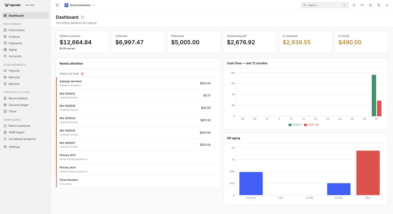Click the gauge icon in header
The image size is (393, 214).
click(362, 5)
